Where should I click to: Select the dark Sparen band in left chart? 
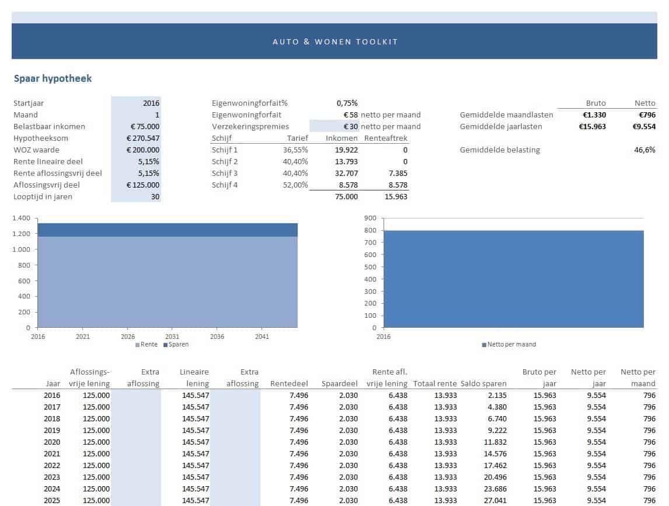tap(168, 230)
